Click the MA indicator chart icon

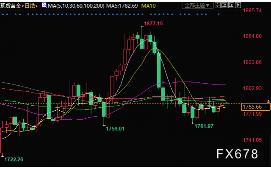tap(44, 5)
